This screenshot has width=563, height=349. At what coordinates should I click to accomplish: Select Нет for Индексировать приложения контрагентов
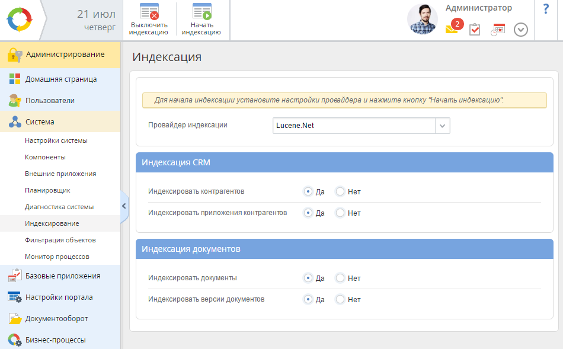coord(340,213)
